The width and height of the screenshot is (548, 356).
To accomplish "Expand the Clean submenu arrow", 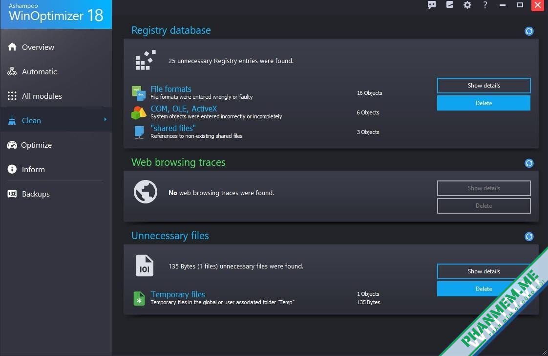I will pos(105,120).
